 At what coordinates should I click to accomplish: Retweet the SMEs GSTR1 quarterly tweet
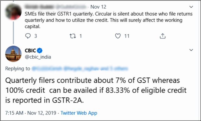[x=73, y=36]
